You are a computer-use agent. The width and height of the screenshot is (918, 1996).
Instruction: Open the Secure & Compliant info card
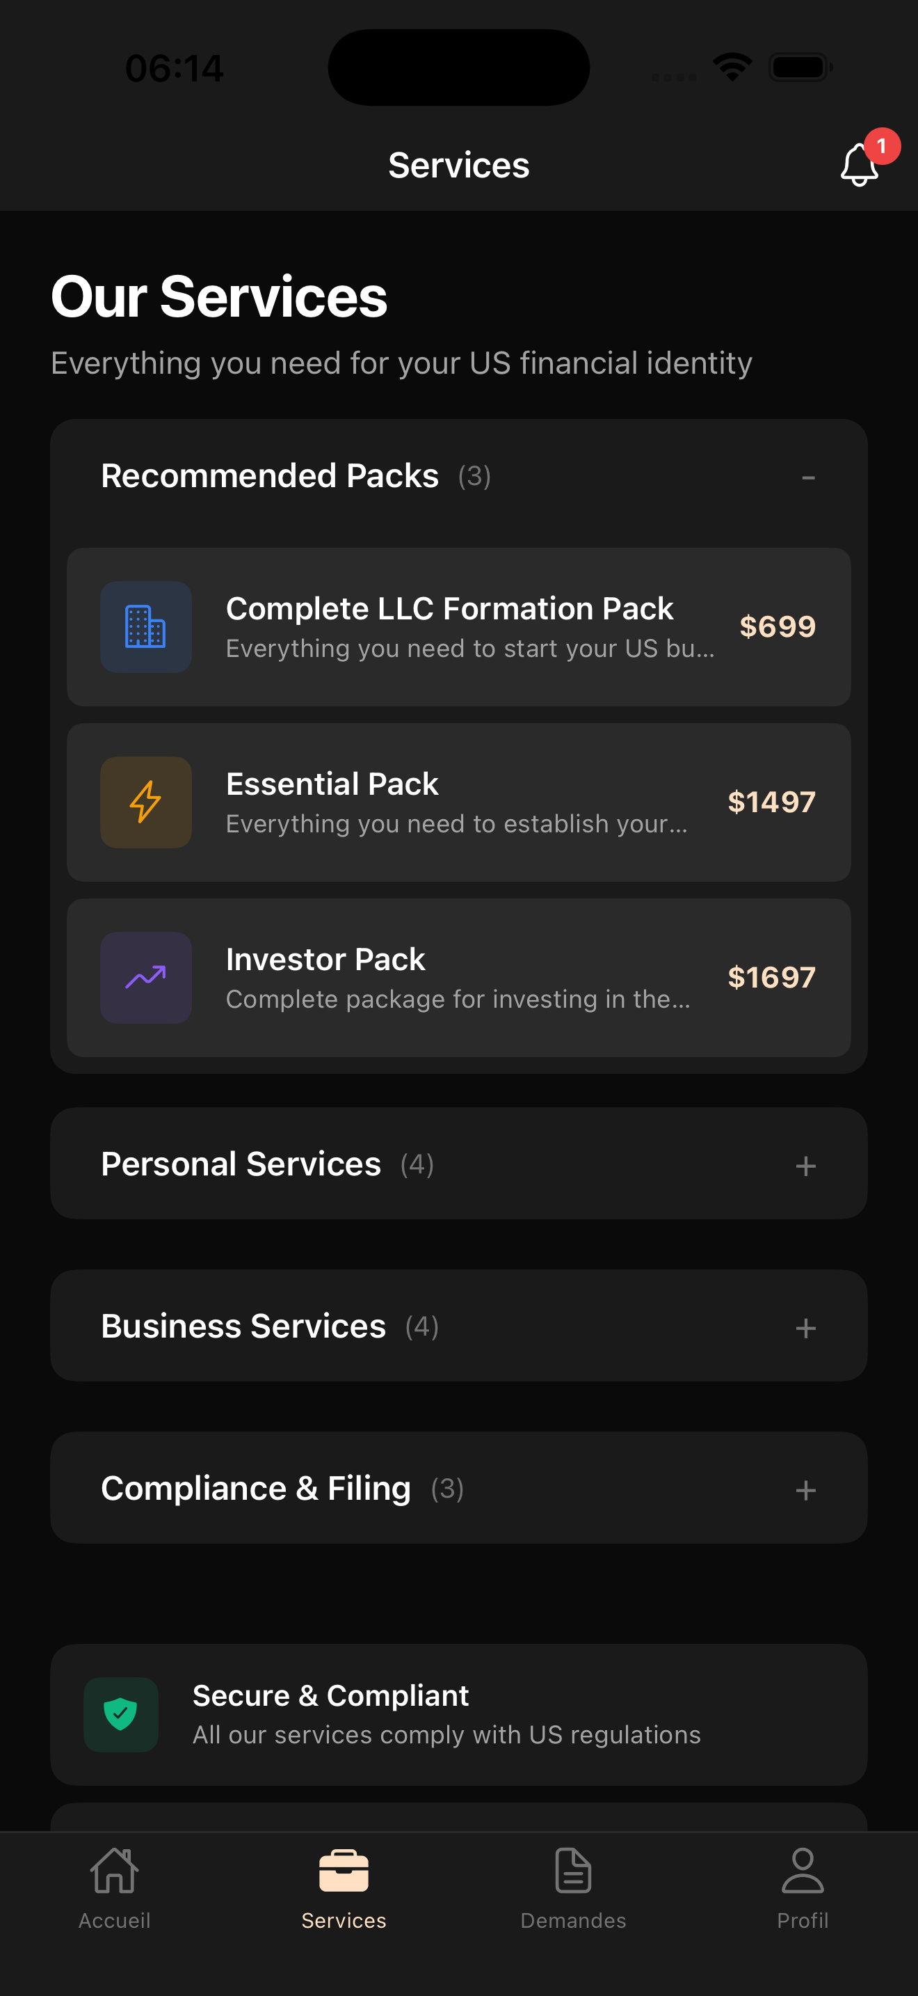pyautogui.click(x=459, y=1715)
